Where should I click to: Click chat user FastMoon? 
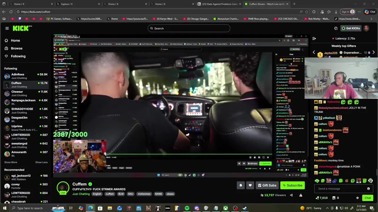point(320,160)
